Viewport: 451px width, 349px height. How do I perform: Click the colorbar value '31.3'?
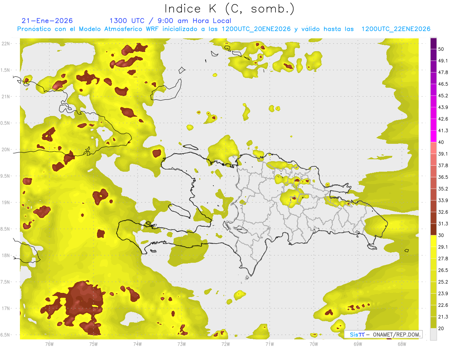tap(443, 224)
